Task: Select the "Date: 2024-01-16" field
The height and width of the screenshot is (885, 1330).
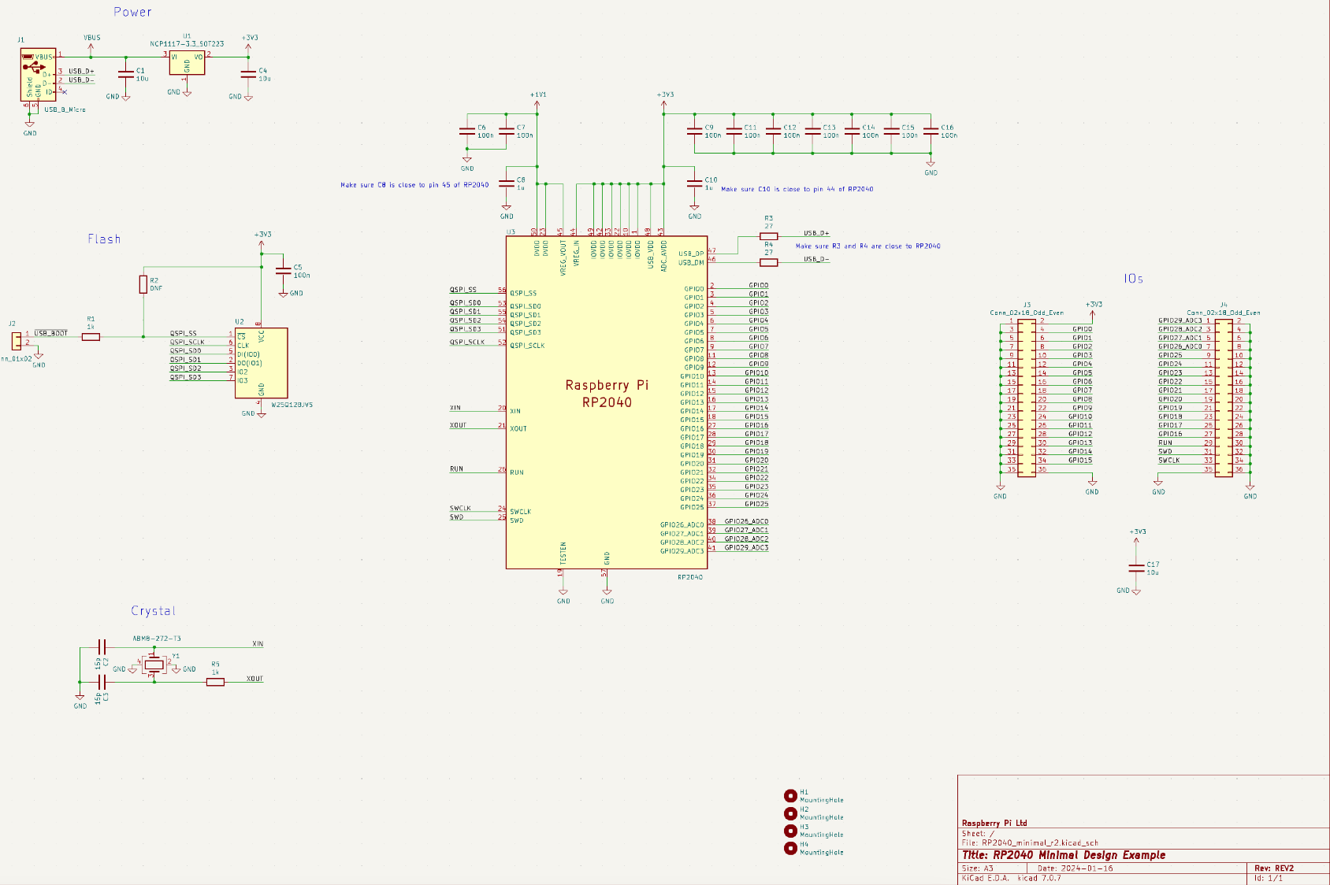Action: 1075,868
